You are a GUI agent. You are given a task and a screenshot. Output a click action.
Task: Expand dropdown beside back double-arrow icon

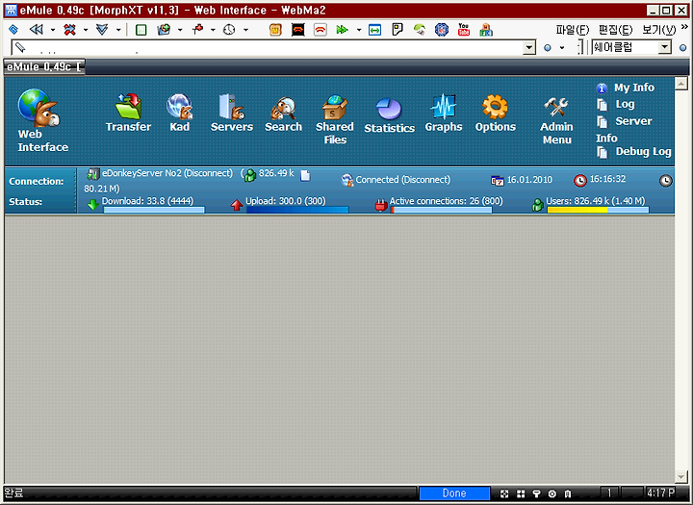pyautogui.click(x=53, y=30)
